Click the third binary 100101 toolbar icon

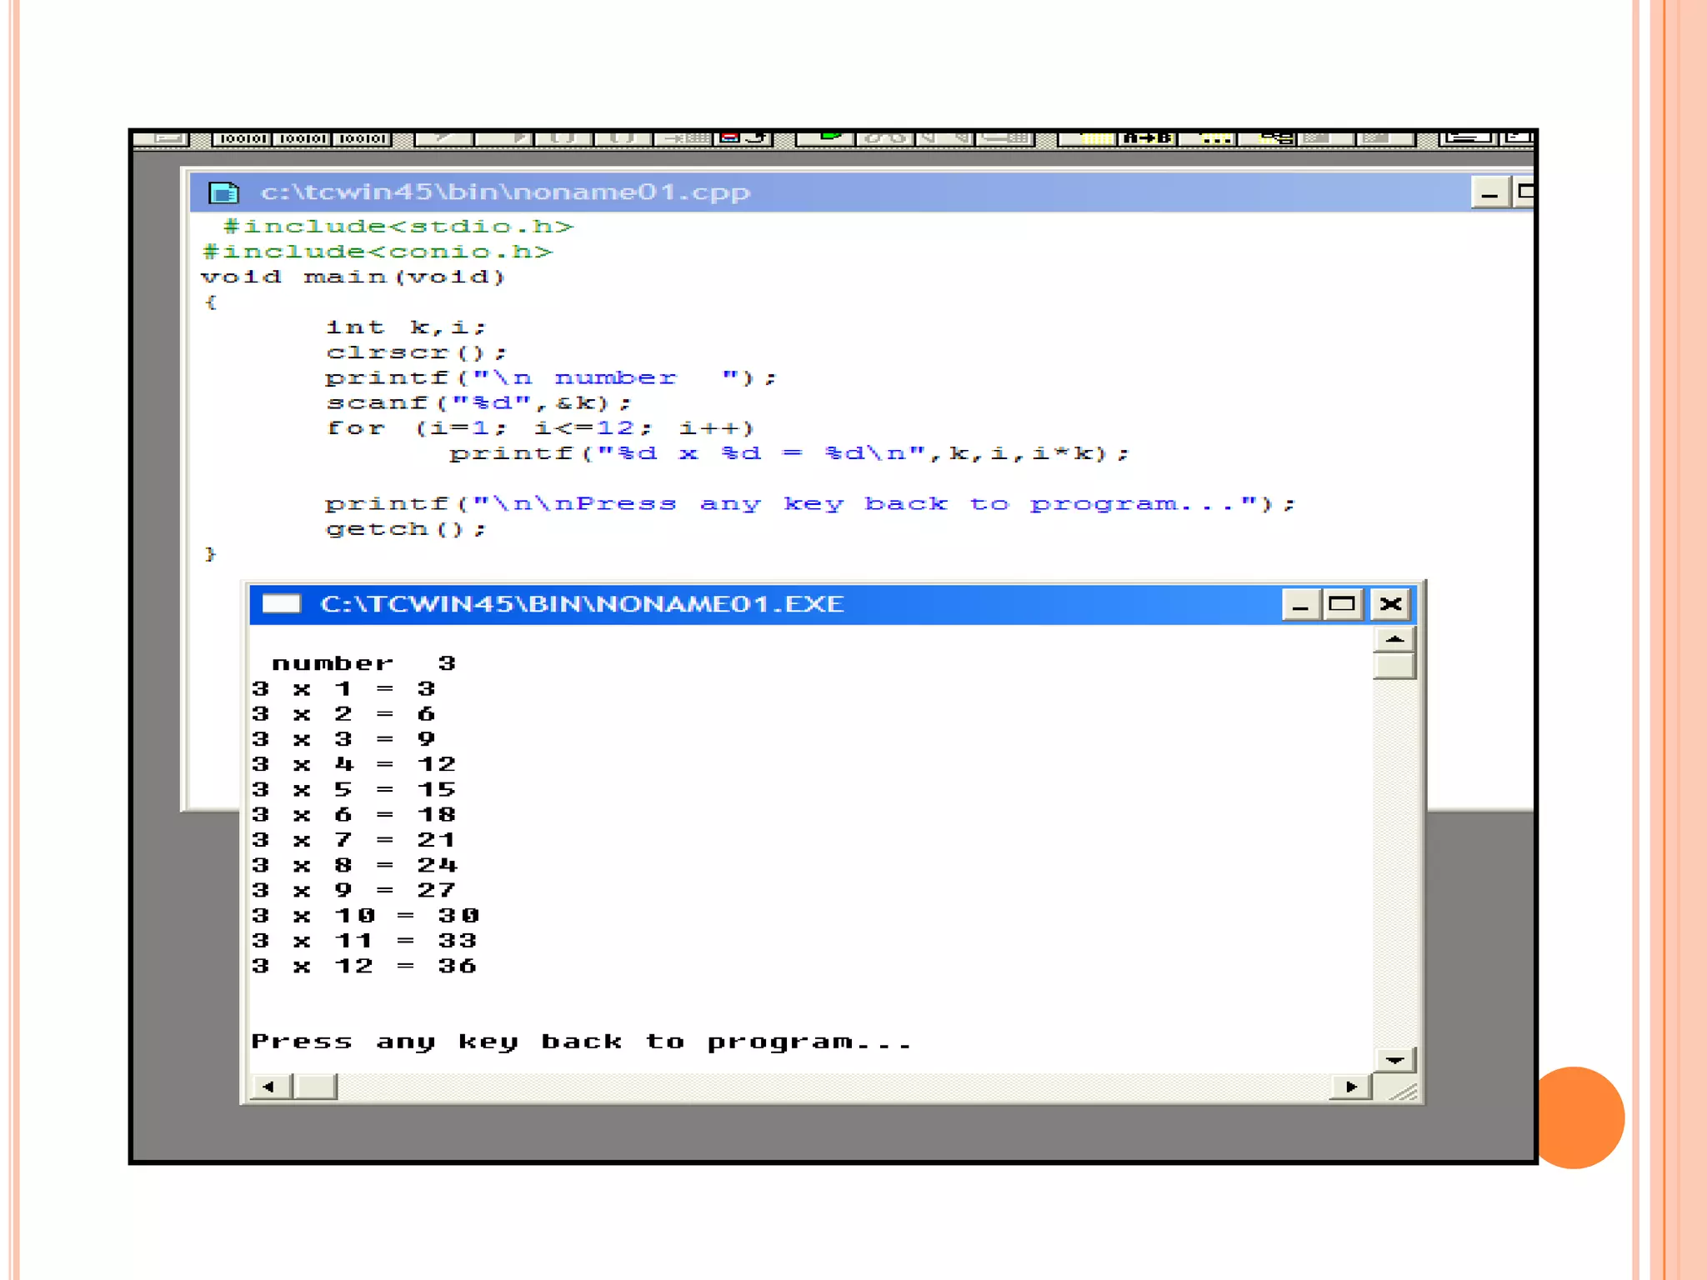pos(363,138)
